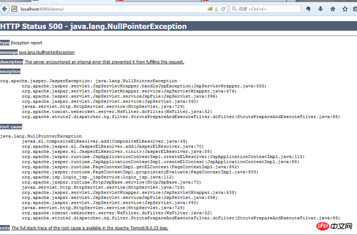Bookmark this page with the star
Image resolution: width=357 pixels, height=235 pixels.
[345, 9]
